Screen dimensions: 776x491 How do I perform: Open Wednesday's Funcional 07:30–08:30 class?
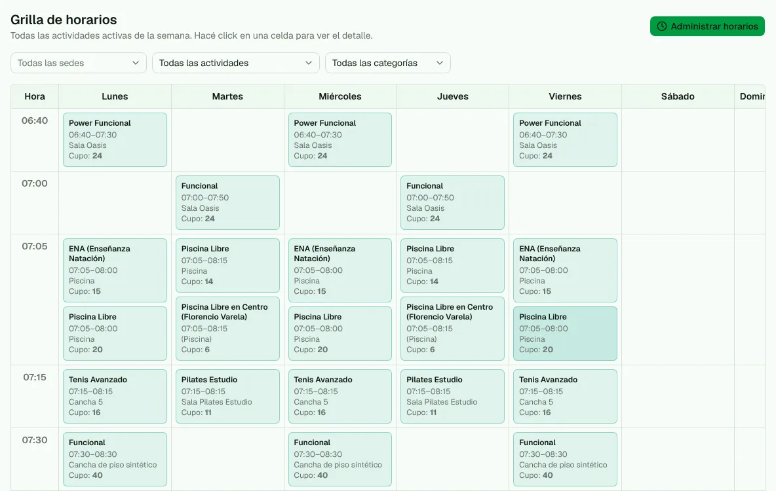pyautogui.click(x=340, y=460)
